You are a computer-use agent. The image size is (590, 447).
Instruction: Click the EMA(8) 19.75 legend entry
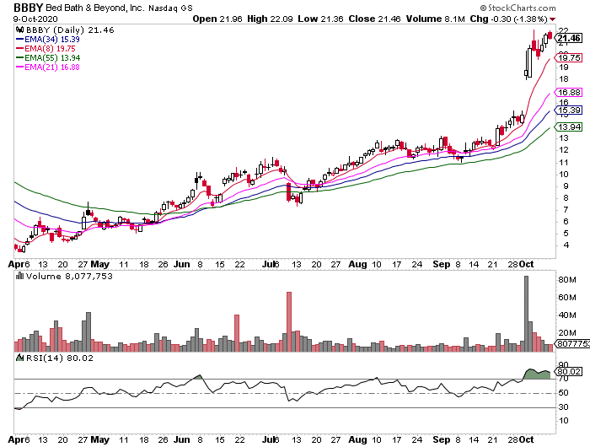(x=46, y=49)
